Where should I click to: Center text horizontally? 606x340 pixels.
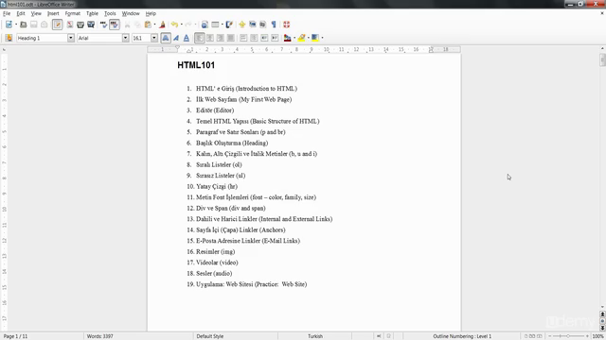210,38
